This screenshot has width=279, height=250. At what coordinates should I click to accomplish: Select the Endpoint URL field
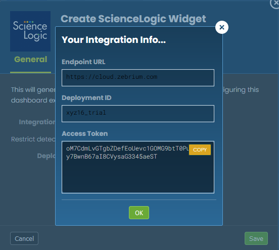tap(138, 78)
